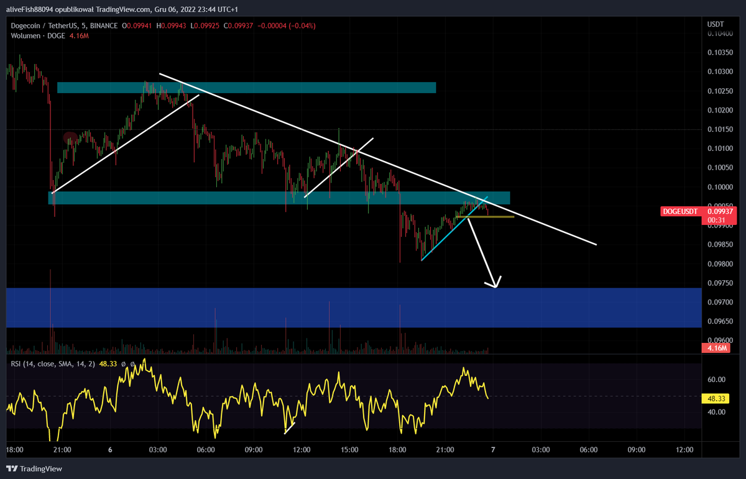746x479 pixels.
Task: Click price axis label 0.10300
Action: tap(719, 72)
